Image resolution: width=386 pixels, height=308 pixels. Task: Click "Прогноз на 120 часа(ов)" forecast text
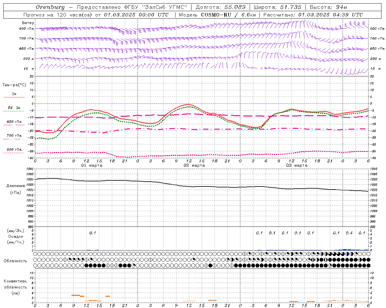click(x=58, y=15)
